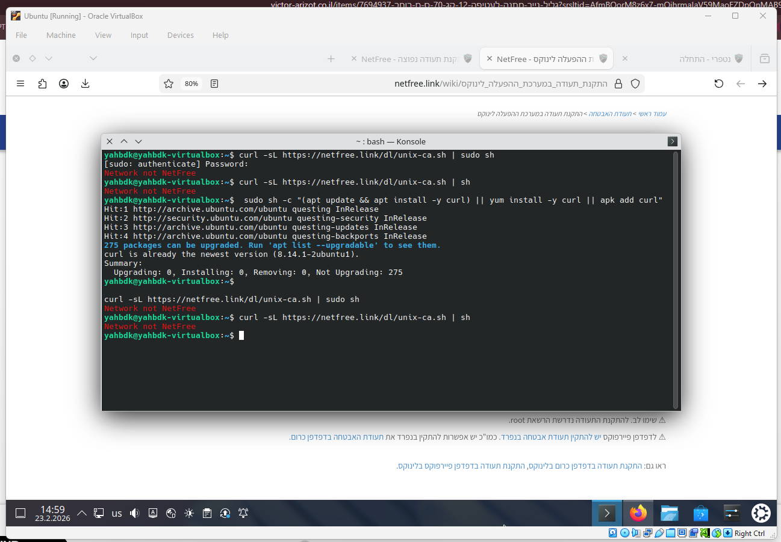This screenshot has height=542, width=781.
Task: Open the Firefox downloads panel icon
Action: click(x=86, y=84)
